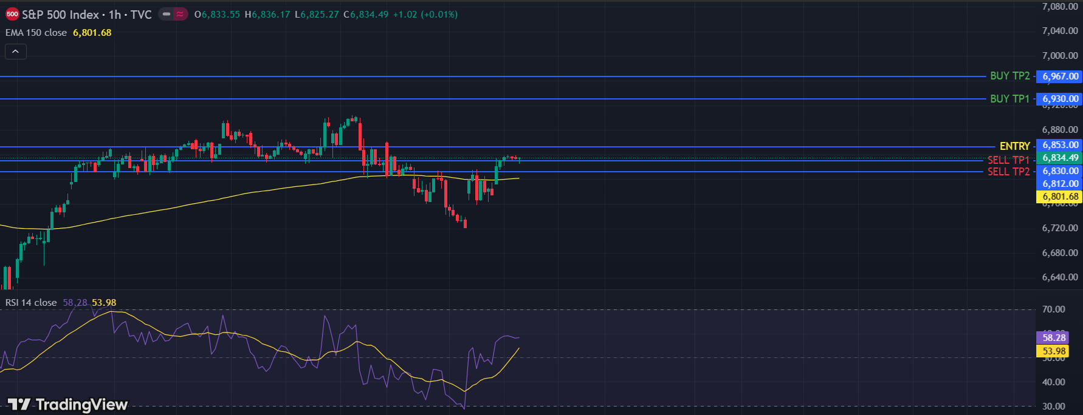Click the 6,930.00 price axis tag
Screen dimensions: 1083x415
click(1060, 99)
